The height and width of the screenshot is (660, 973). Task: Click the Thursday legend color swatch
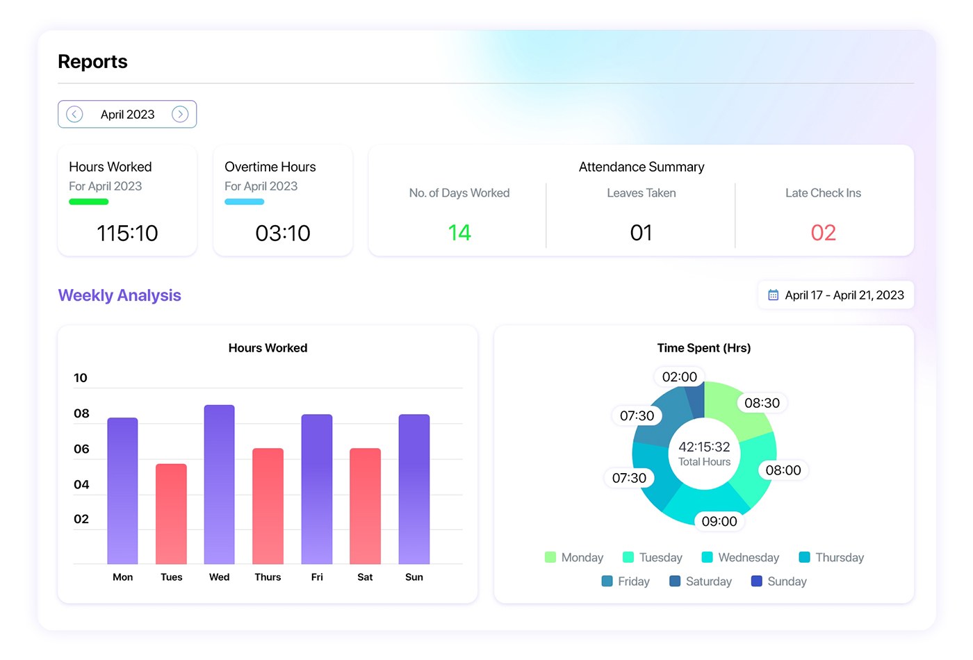[805, 557]
